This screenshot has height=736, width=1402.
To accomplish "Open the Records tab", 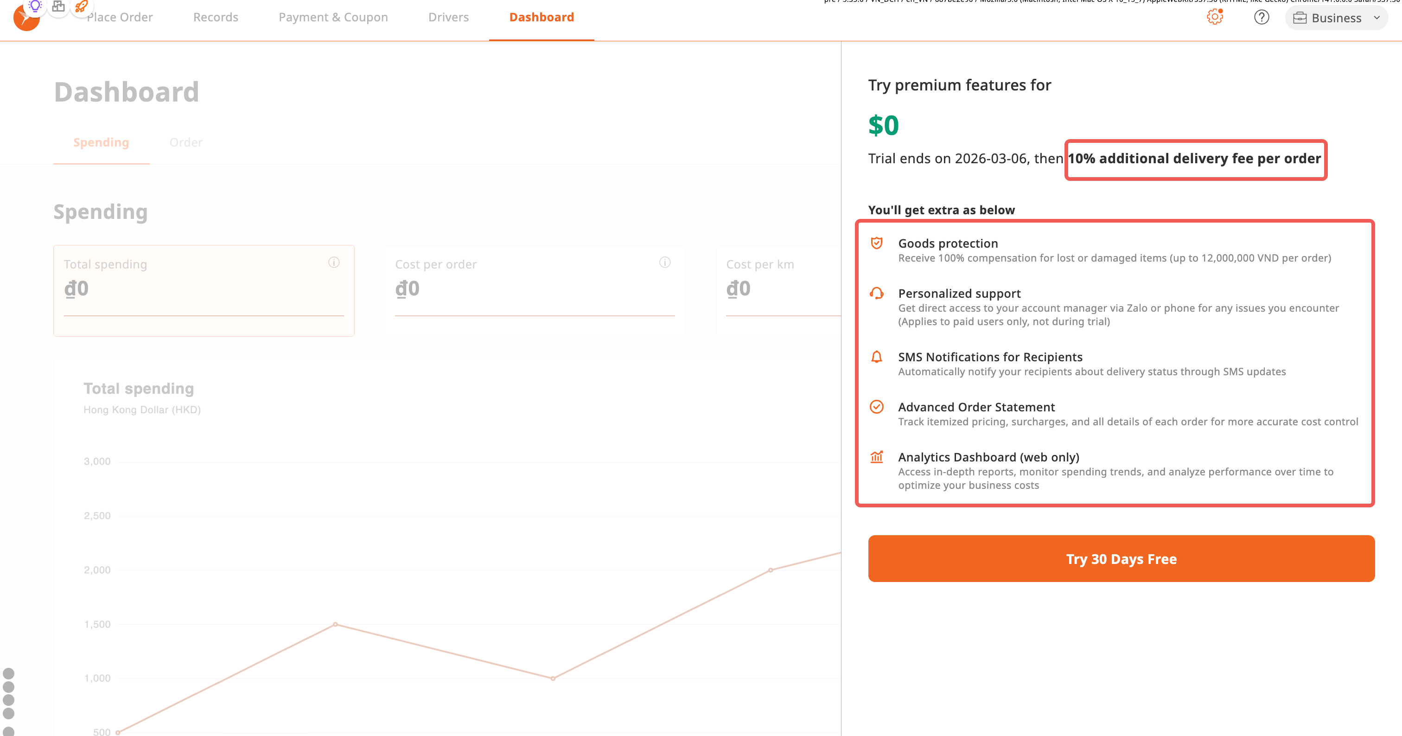I will coord(216,18).
